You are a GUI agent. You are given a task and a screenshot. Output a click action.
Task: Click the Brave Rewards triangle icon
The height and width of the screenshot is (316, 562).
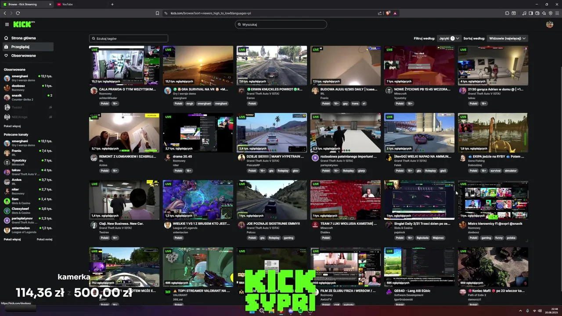point(395,13)
